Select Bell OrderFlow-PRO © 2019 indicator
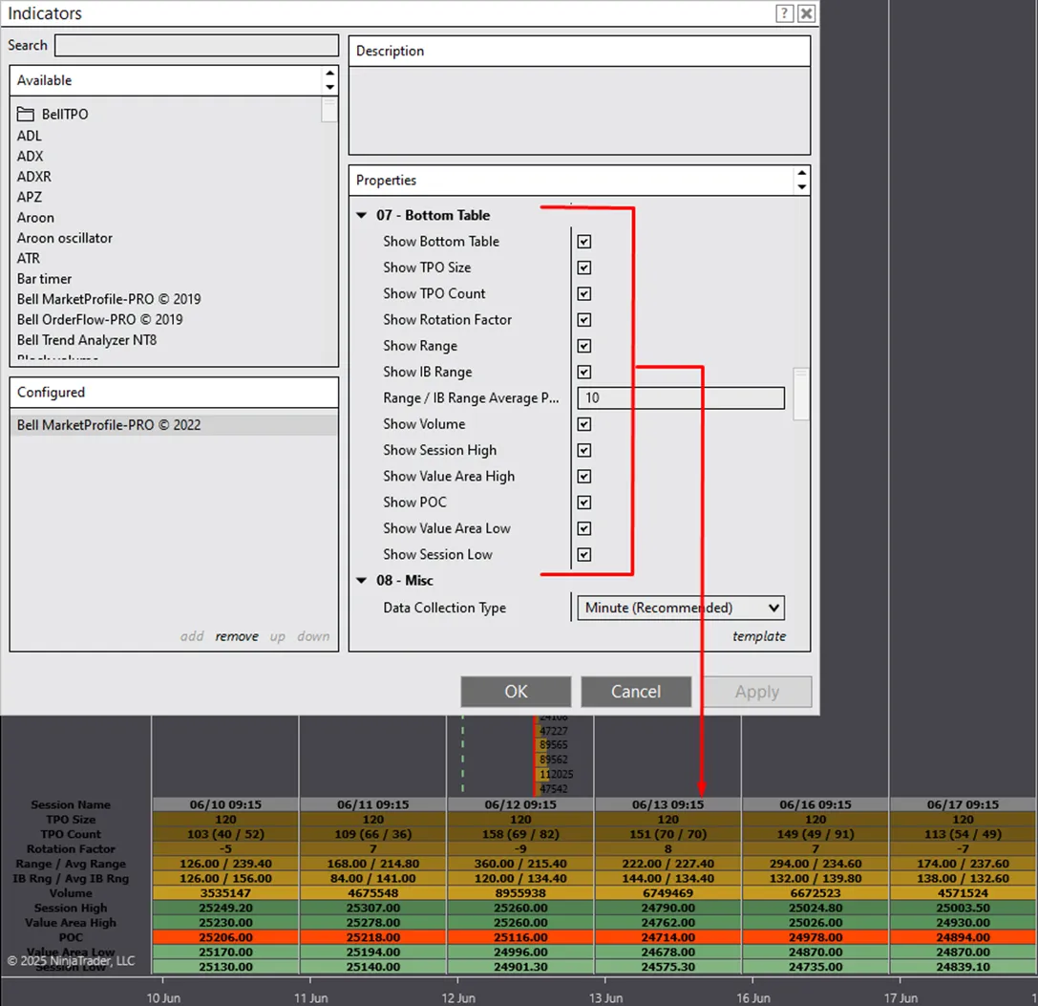This screenshot has height=1006, width=1038. click(99, 319)
